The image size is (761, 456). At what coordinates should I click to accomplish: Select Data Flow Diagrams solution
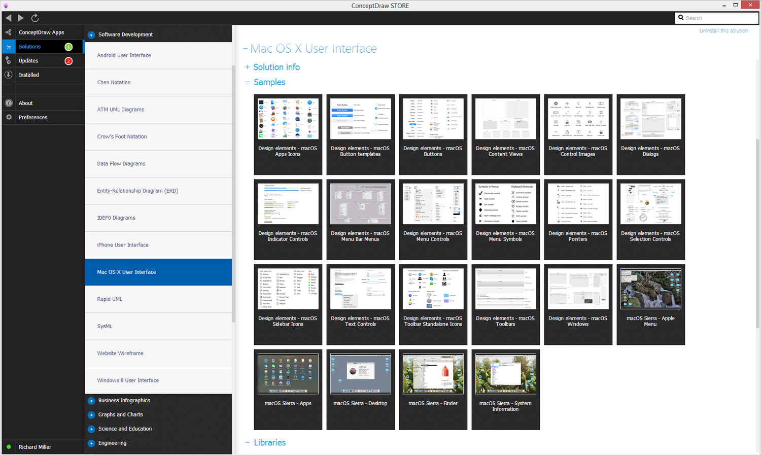click(158, 164)
